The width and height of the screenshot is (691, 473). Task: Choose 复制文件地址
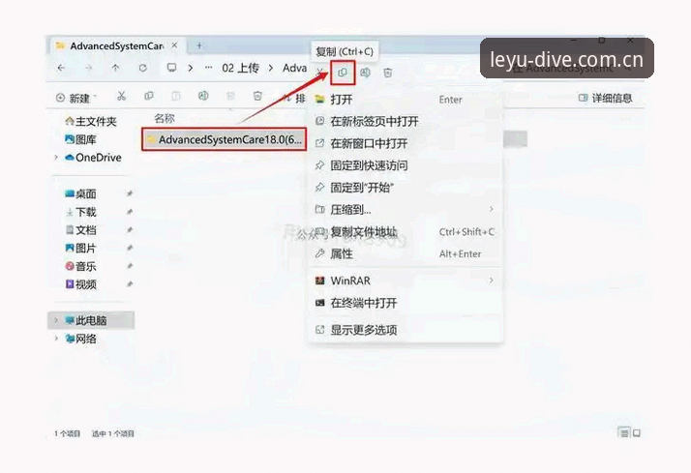click(406, 232)
